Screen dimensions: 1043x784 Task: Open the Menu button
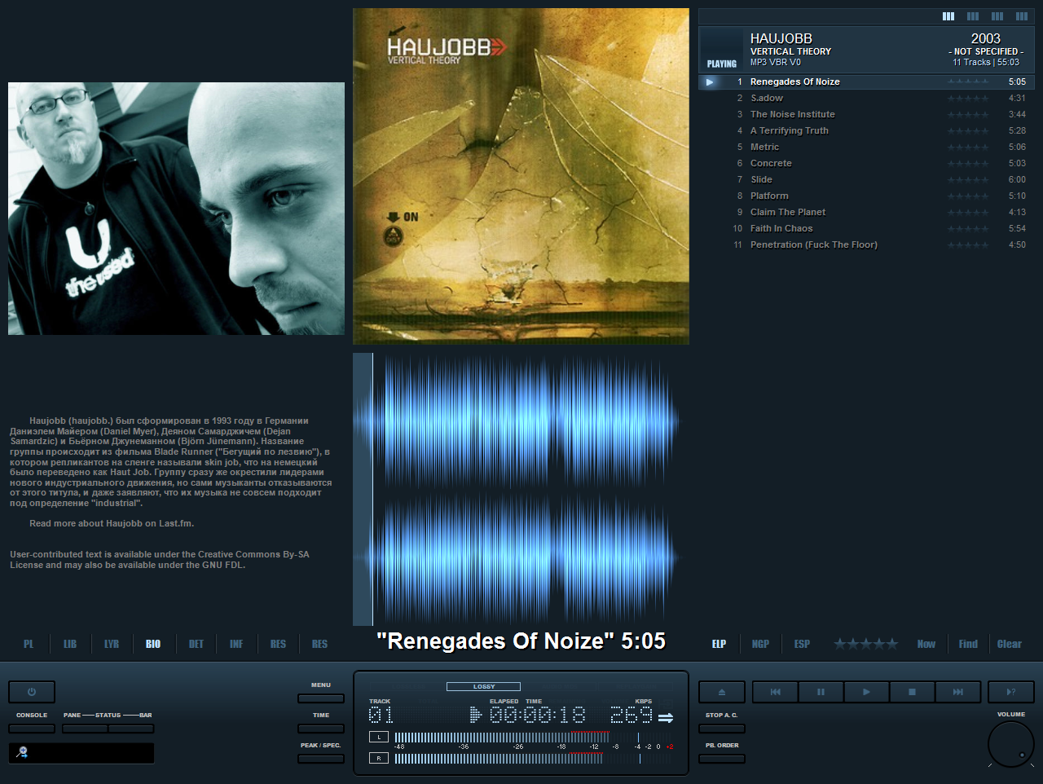click(320, 698)
